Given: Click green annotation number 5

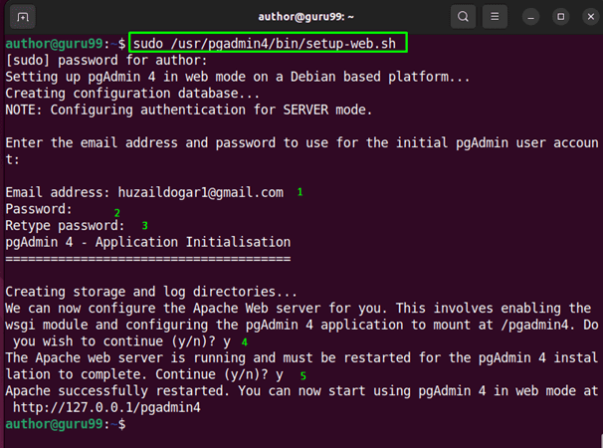Looking at the screenshot, I should coord(302,375).
